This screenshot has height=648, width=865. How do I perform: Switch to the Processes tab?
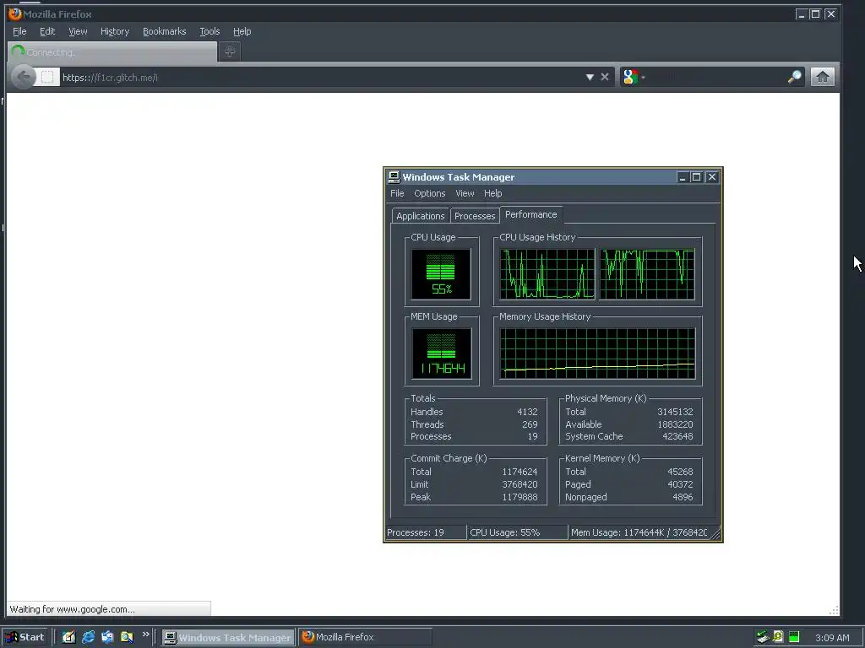click(x=475, y=216)
